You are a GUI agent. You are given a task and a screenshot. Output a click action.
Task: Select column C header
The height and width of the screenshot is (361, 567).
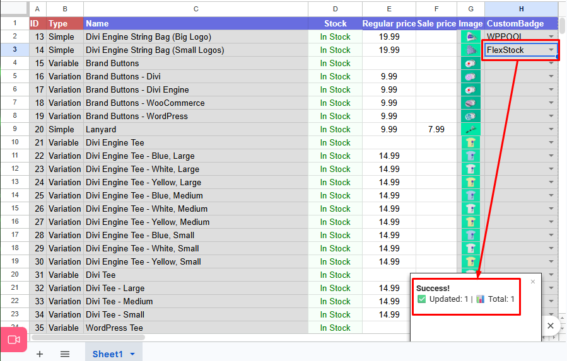pyautogui.click(x=196, y=9)
